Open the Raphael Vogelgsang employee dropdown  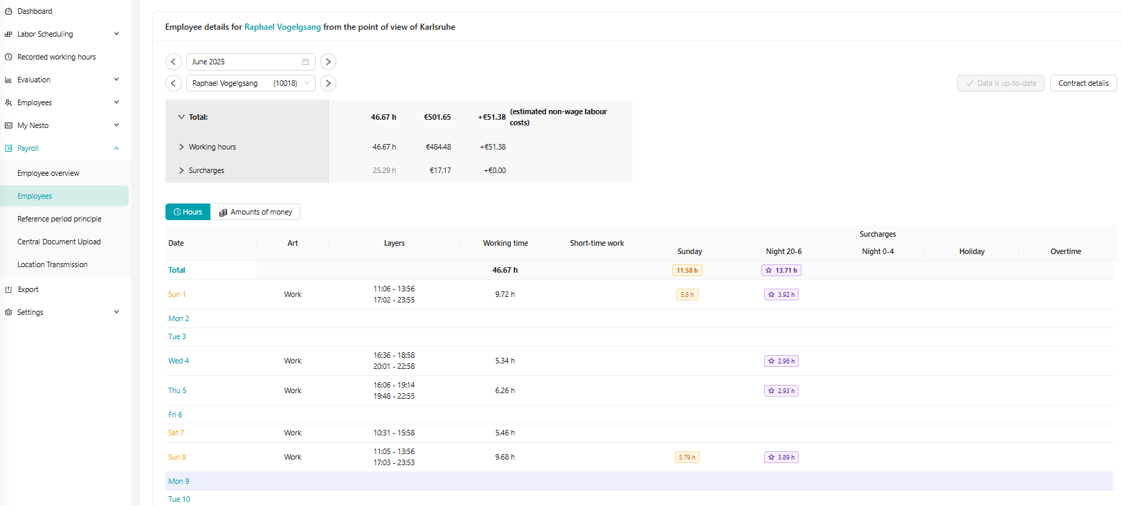(x=250, y=83)
